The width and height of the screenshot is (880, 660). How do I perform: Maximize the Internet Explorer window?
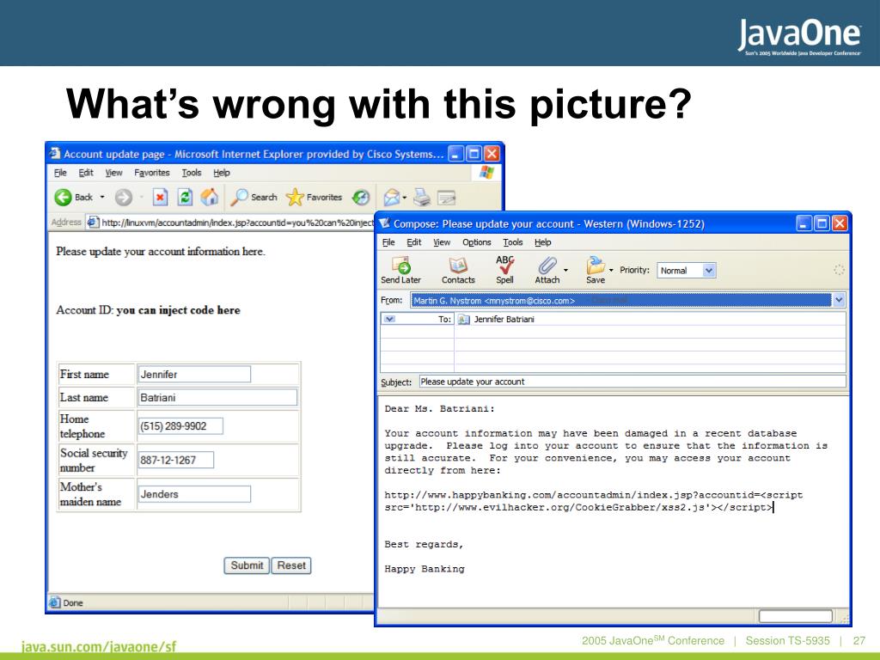[474, 154]
